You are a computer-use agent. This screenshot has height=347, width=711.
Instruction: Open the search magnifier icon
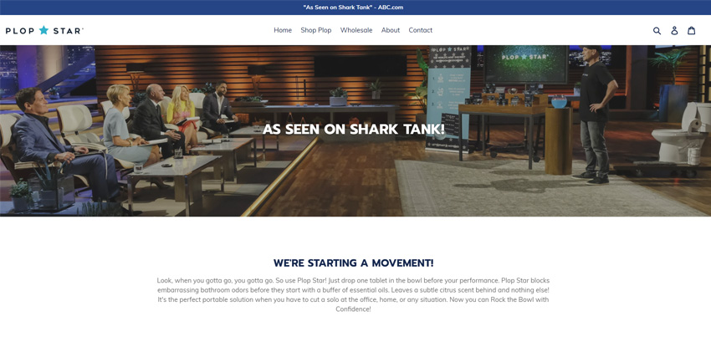point(657,30)
